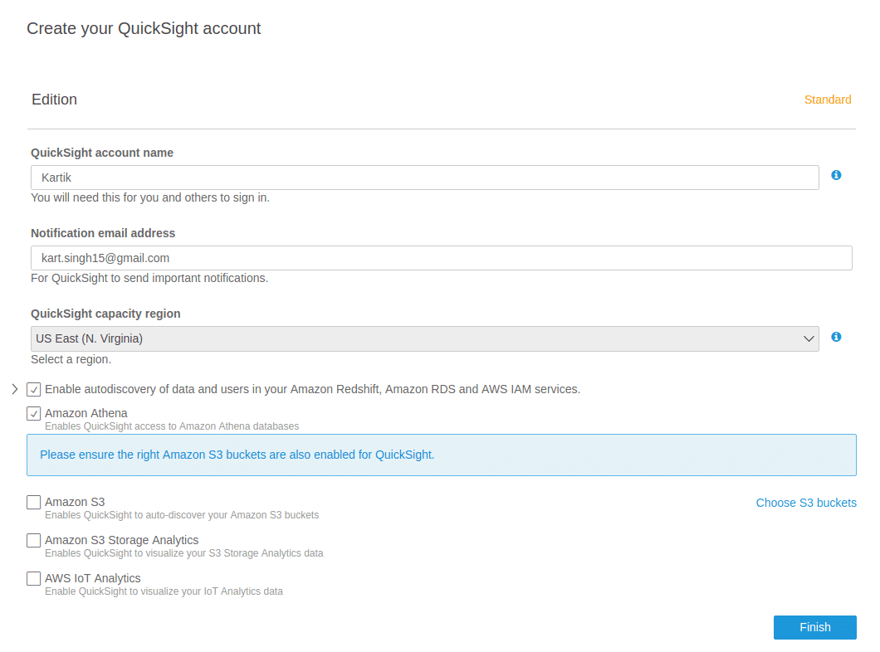Image resolution: width=880 pixels, height=652 pixels.
Task: Focus the Notification email address field
Action: (441, 258)
